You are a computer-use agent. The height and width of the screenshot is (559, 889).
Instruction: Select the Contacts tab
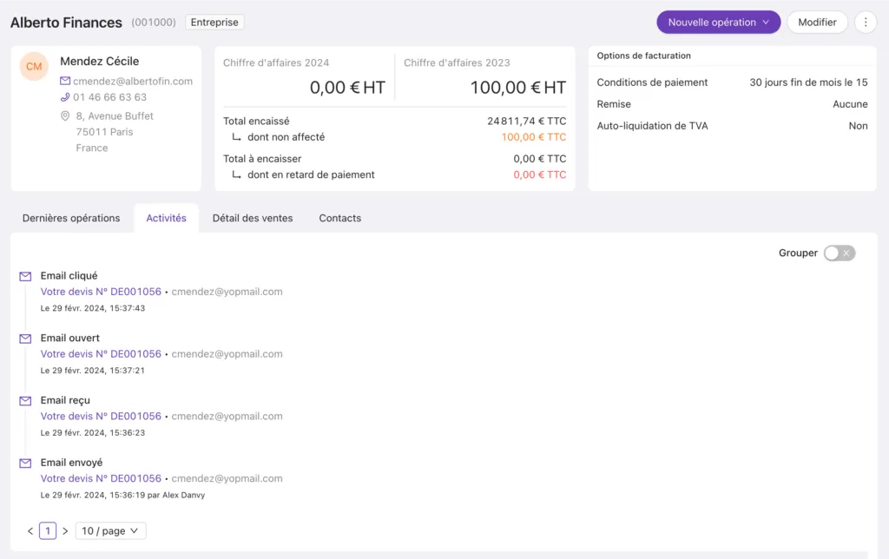tap(340, 218)
